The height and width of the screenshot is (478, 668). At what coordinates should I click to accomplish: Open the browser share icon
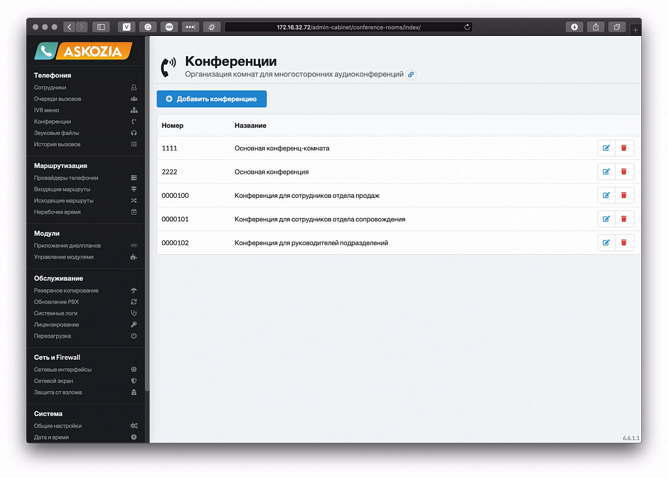(x=596, y=27)
